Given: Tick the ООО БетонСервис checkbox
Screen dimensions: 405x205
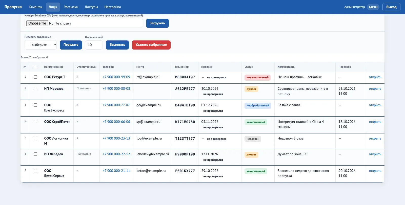Looking at the screenshot, I should point(35,171).
